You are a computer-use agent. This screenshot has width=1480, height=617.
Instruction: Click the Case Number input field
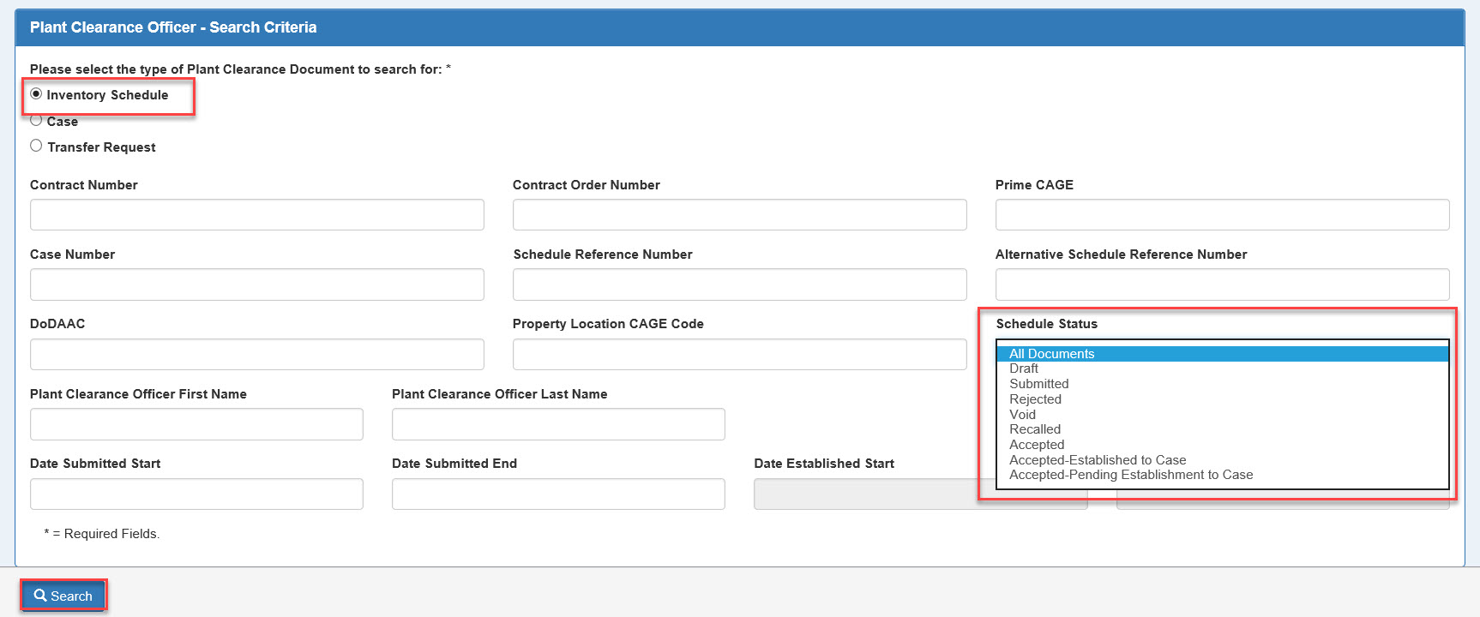click(x=257, y=285)
